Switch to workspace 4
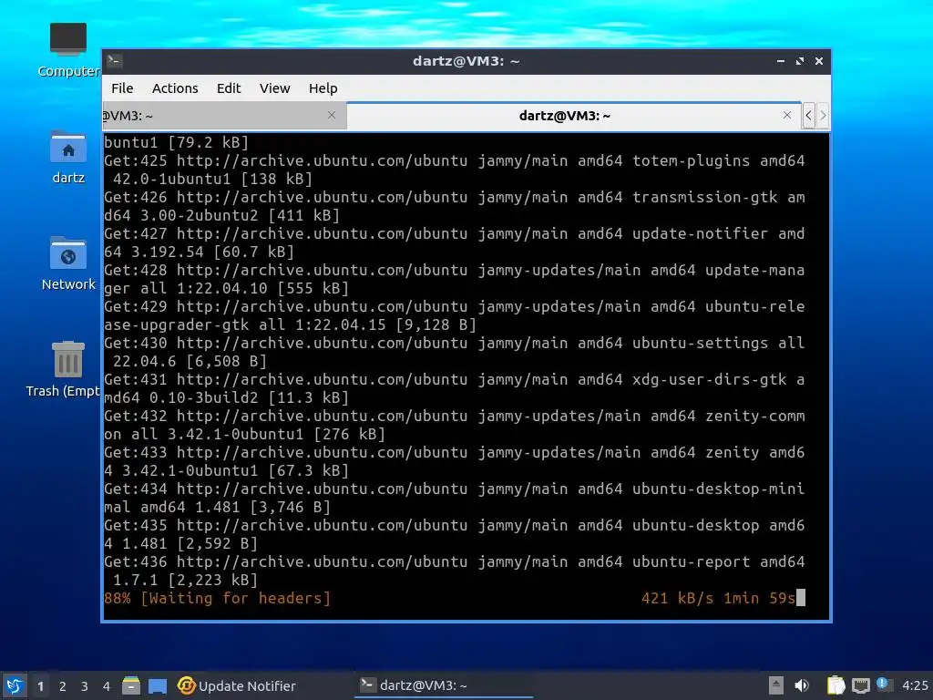 pyautogui.click(x=106, y=686)
